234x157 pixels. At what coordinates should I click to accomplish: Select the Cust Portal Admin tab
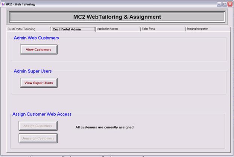(x=67, y=29)
